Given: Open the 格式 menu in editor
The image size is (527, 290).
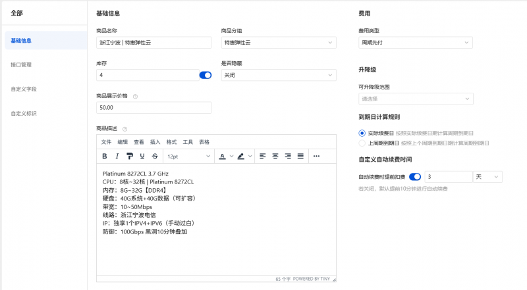Looking at the screenshot, I should pyautogui.click(x=172, y=142).
